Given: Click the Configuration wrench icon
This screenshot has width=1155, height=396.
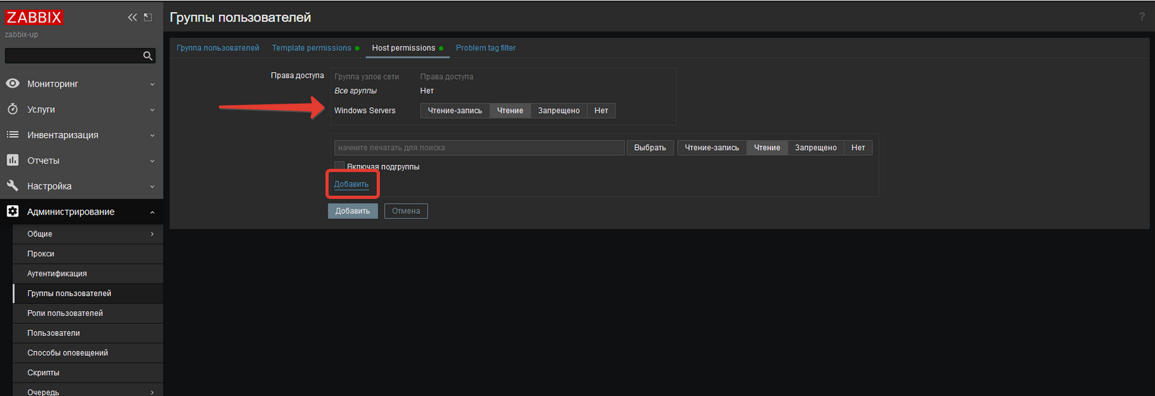Looking at the screenshot, I should tap(13, 186).
